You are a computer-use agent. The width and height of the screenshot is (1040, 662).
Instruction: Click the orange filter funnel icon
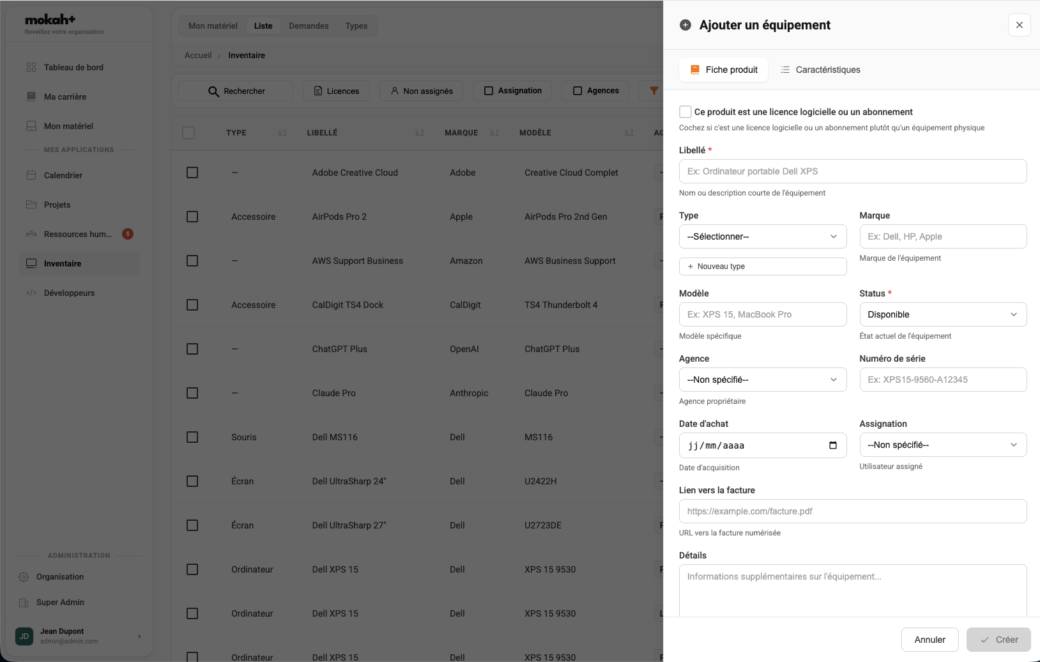click(x=654, y=91)
